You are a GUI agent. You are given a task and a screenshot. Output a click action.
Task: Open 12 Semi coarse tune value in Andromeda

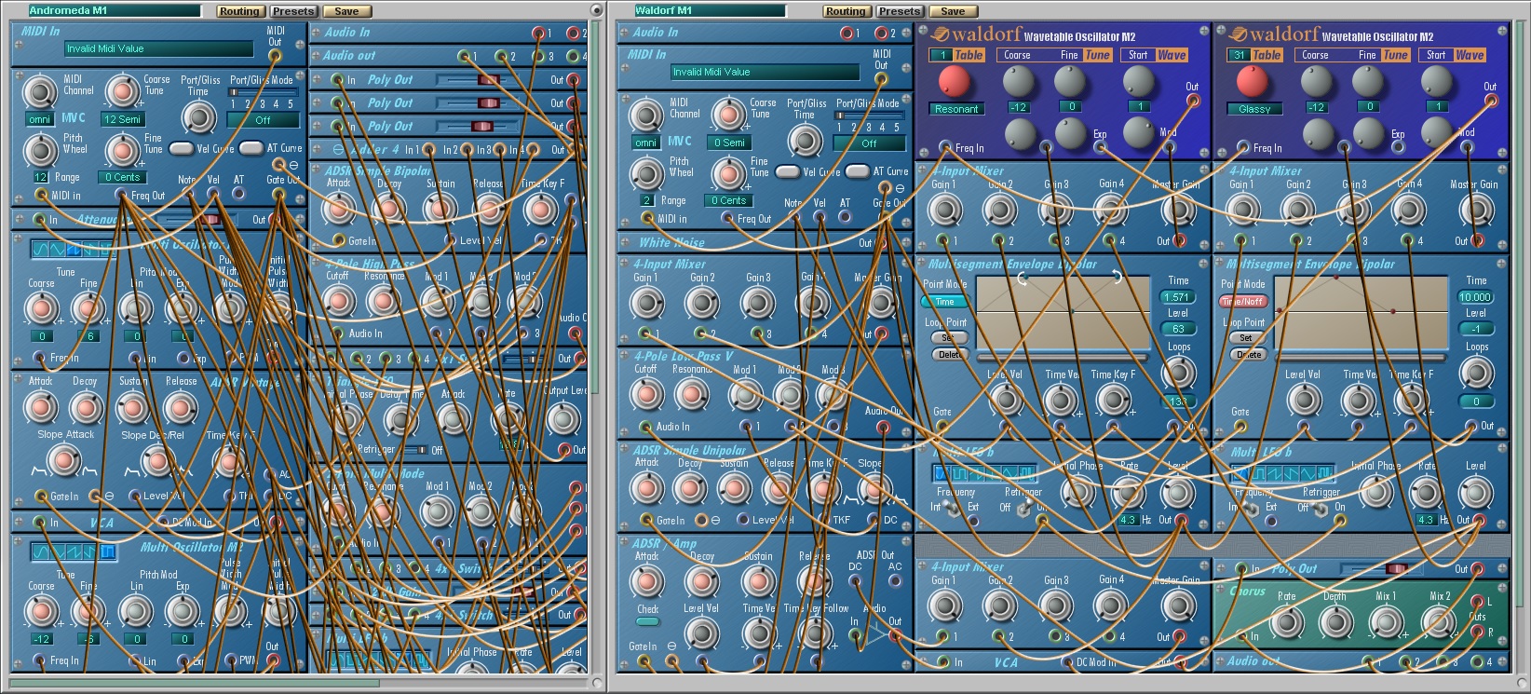[123, 119]
